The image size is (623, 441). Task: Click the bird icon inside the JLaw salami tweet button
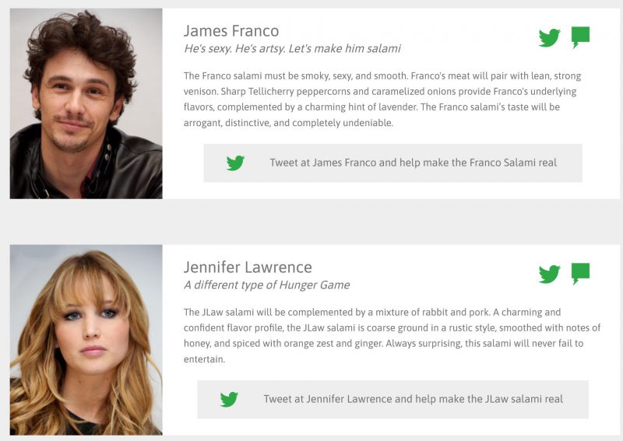(x=229, y=399)
